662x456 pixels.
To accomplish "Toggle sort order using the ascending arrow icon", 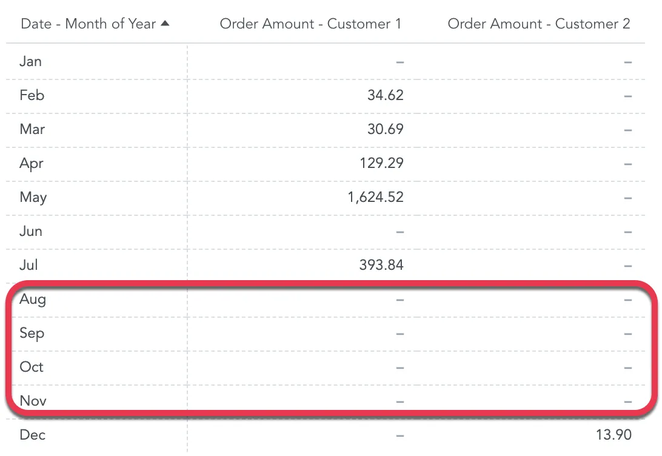I will point(165,23).
